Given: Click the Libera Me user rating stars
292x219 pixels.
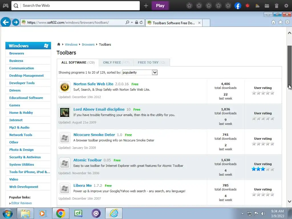Looking at the screenshot, I should pyautogui.click(x=263, y=194).
